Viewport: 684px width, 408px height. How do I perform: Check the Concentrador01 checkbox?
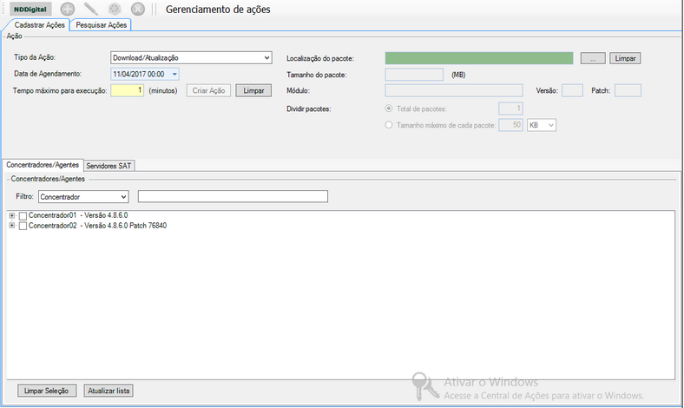pos(23,215)
